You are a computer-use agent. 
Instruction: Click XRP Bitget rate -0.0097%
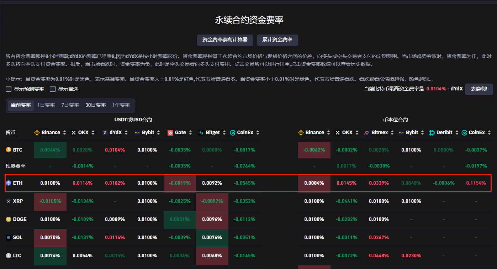click(212, 201)
